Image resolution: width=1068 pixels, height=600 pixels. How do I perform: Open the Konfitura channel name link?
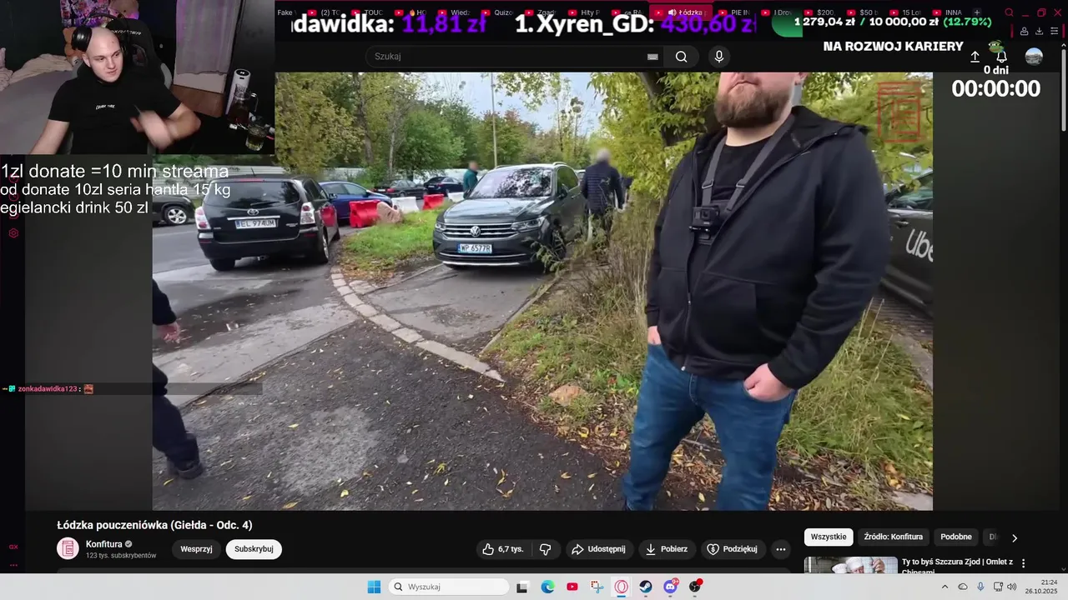(x=104, y=544)
